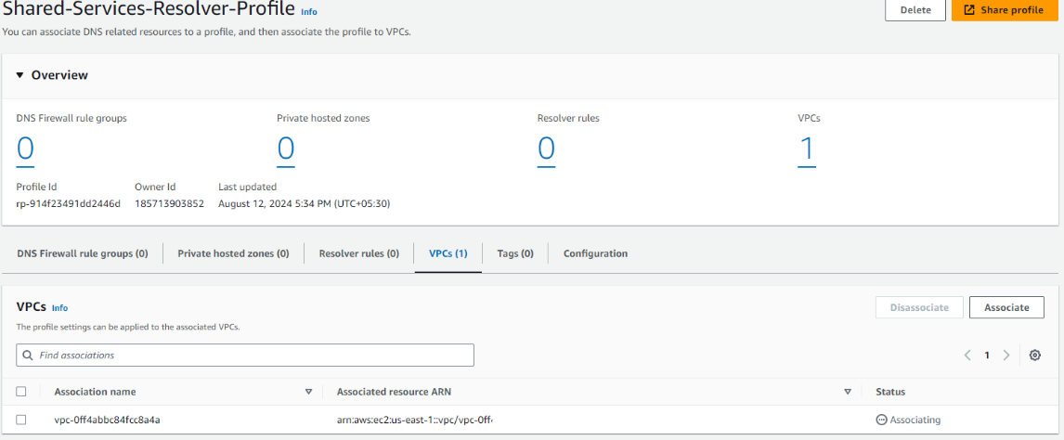Screen dimensions: 1064x440
Task: Focus the Find associations search field
Action: click(251, 356)
